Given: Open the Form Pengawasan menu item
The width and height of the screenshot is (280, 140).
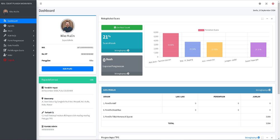Looking at the screenshot, I should point(18,40).
